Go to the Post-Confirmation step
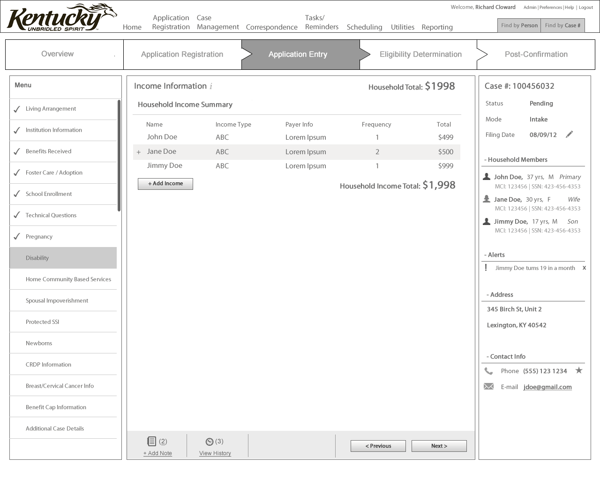The image size is (600, 480). (x=536, y=54)
